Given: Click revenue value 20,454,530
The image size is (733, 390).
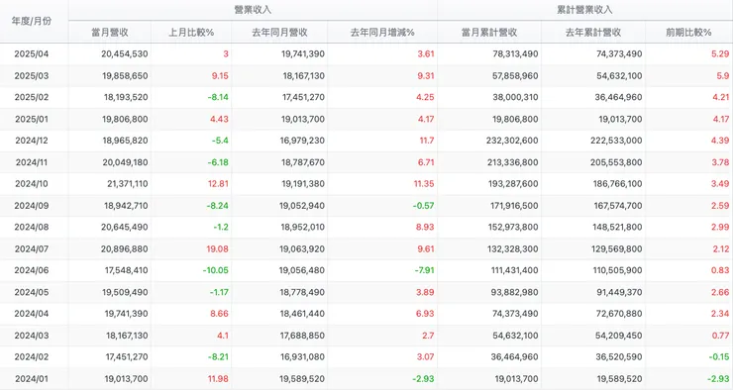Looking at the screenshot, I should pyautogui.click(x=125, y=53).
